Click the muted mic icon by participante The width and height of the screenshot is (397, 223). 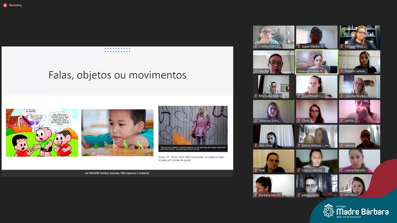point(299,195)
